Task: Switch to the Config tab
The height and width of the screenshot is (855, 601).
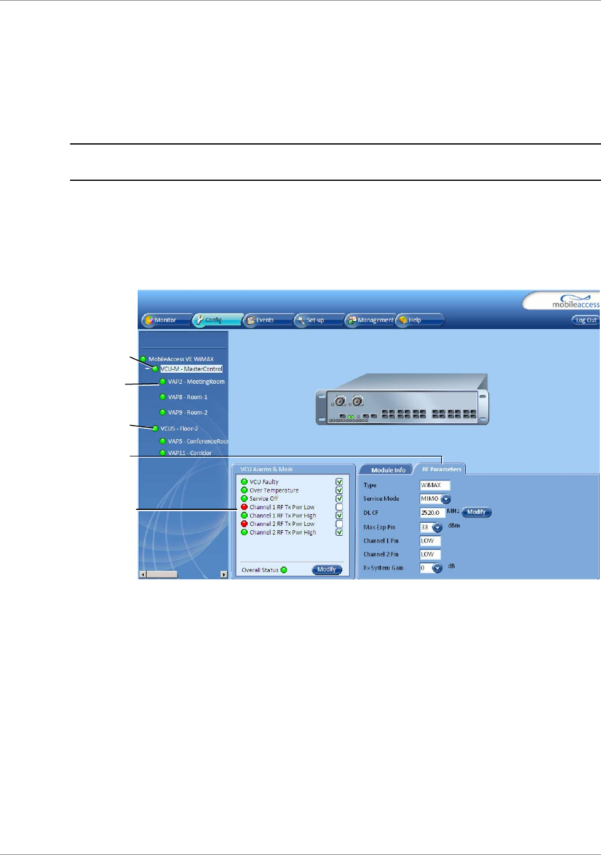Action: (218, 320)
